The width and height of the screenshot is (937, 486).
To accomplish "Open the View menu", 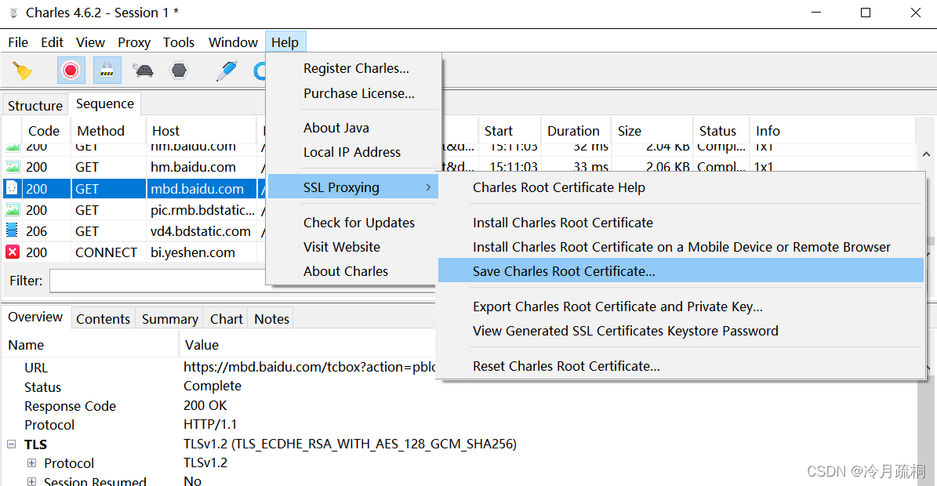I will [x=90, y=42].
